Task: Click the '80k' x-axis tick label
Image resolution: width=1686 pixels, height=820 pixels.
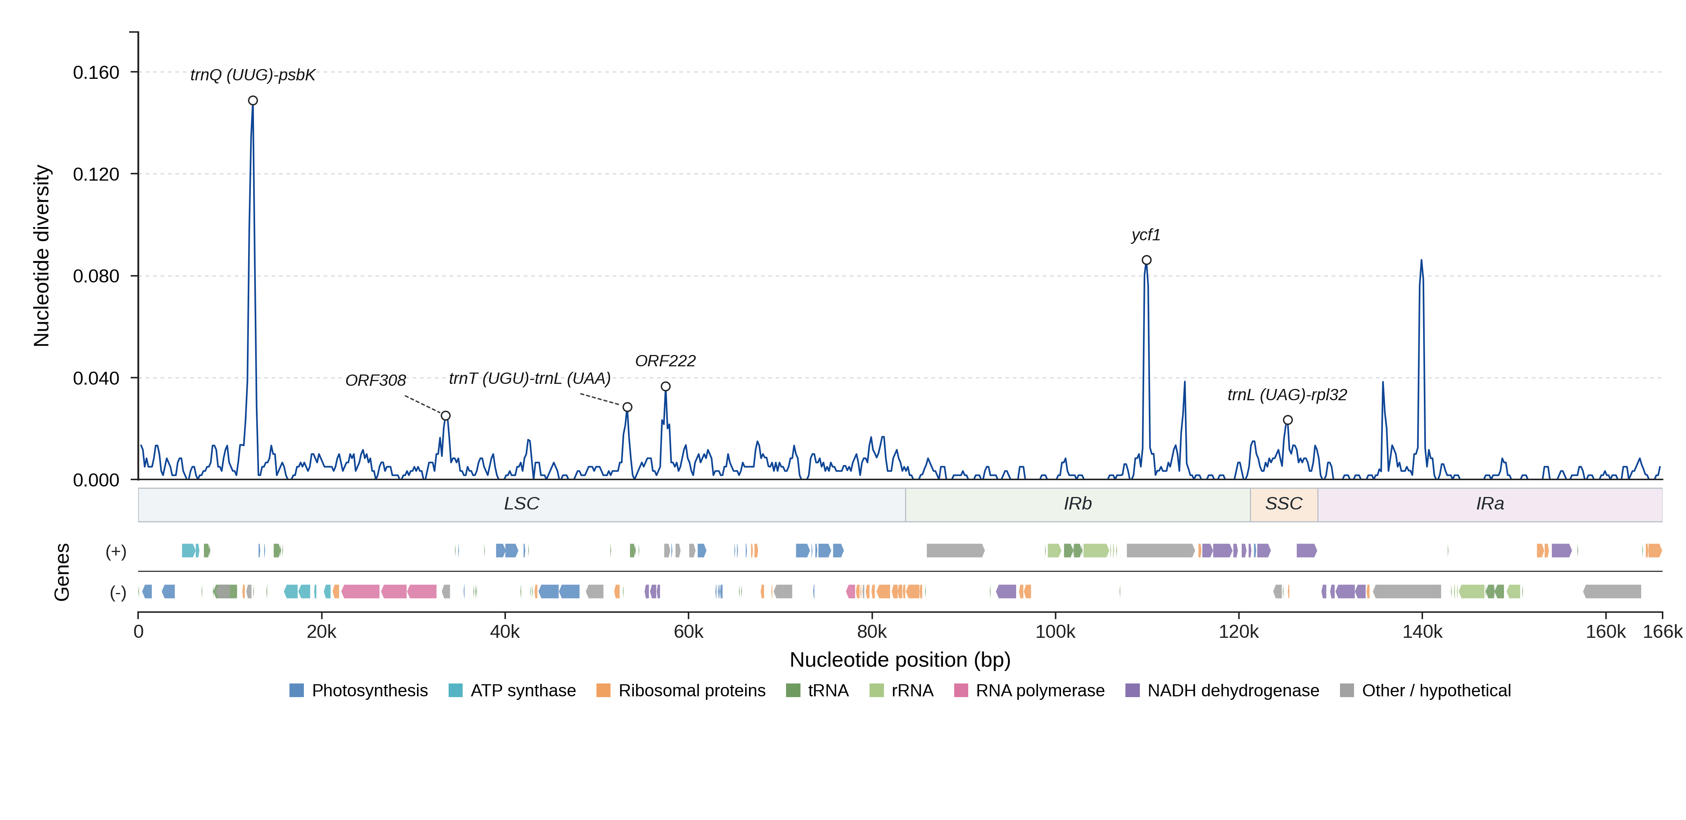Action: point(872,632)
